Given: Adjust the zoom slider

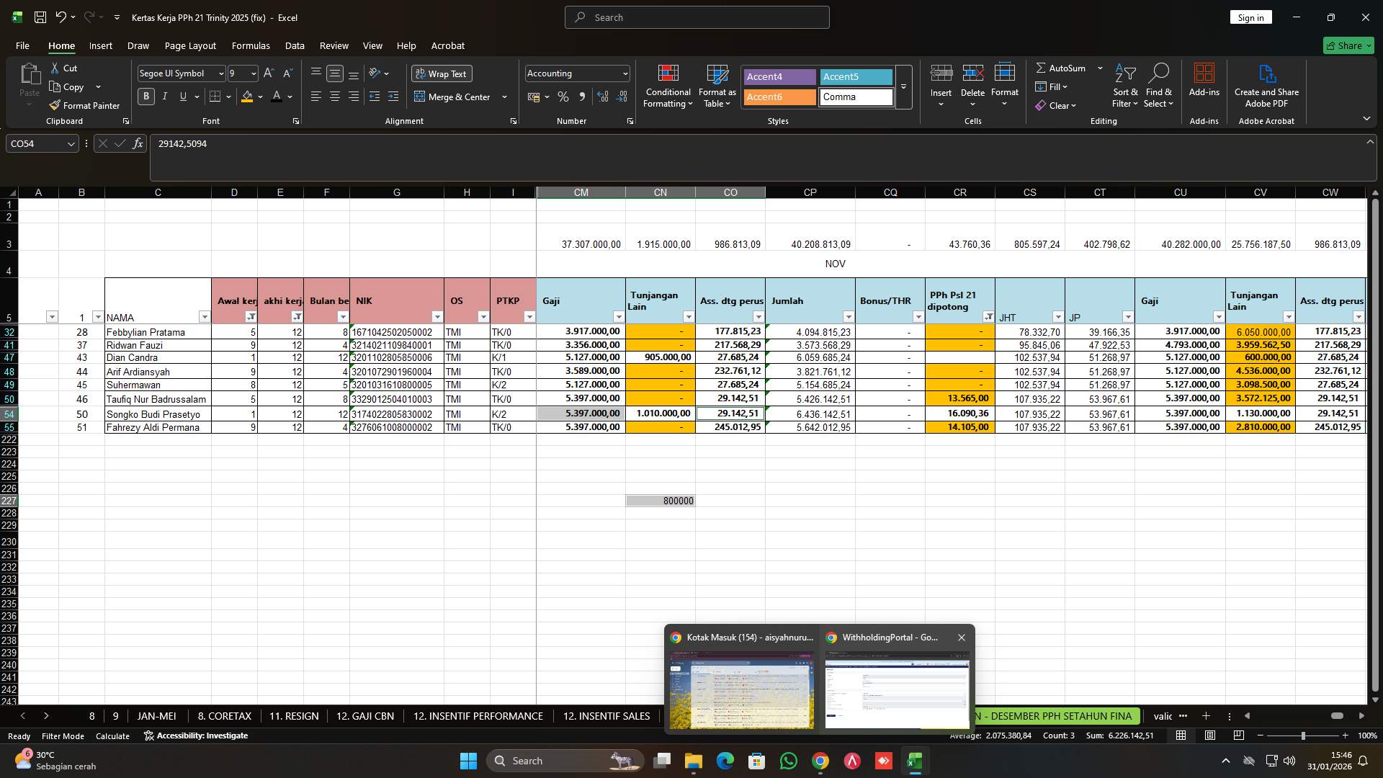Looking at the screenshot, I should (1304, 735).
